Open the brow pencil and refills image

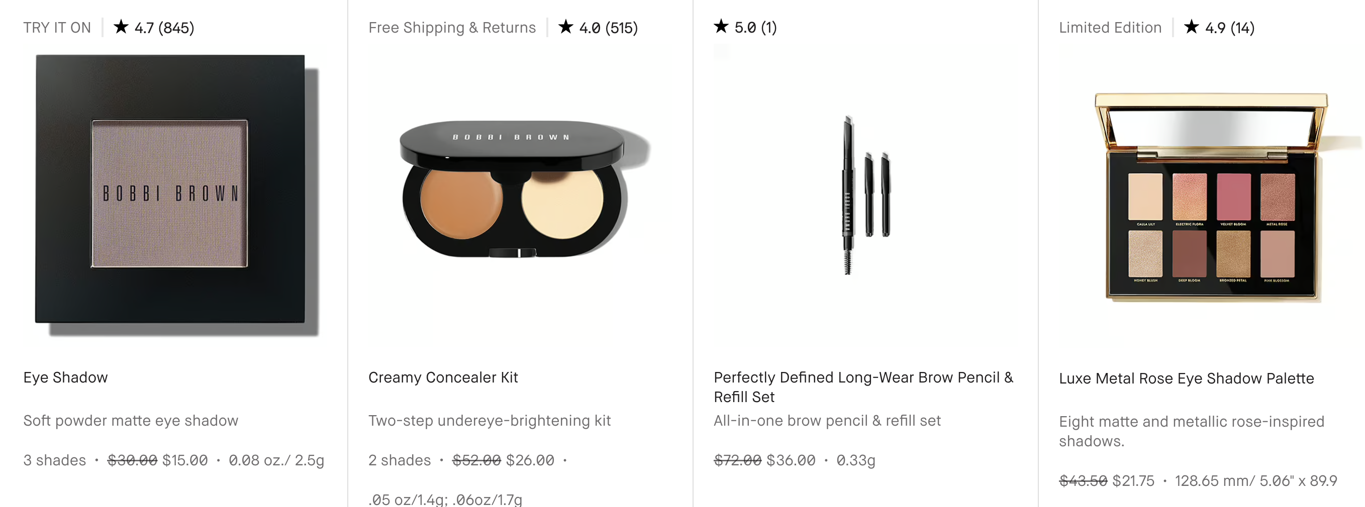pos(866,195)
